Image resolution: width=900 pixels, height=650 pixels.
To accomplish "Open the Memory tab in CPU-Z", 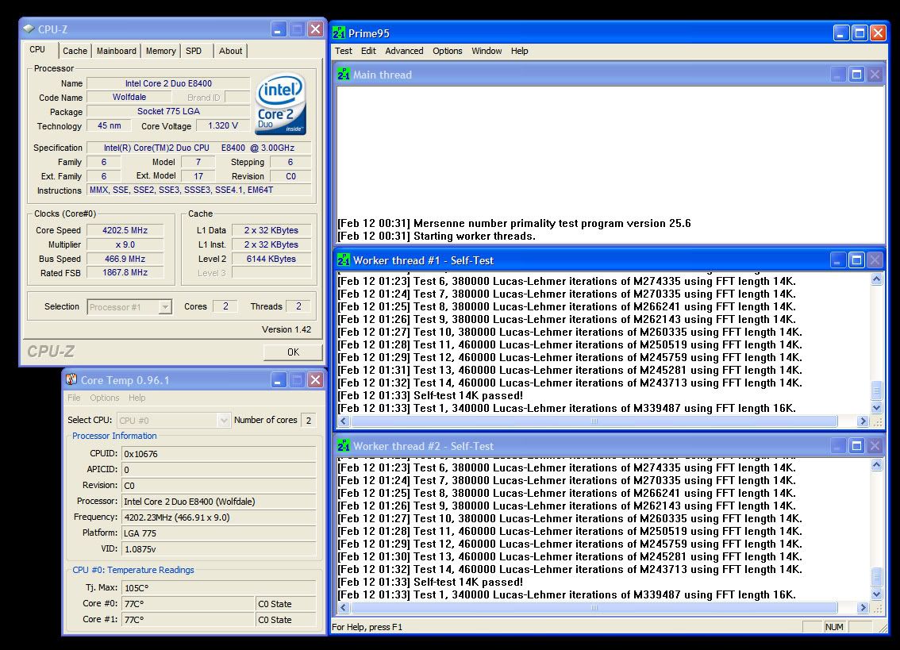I will click(x=160, y=51).
